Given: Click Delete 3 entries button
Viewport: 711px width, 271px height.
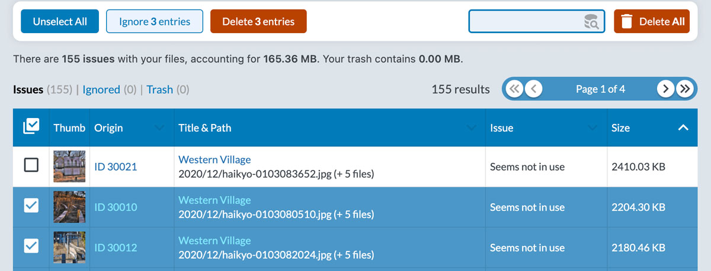Looking at the screenshot, I should click(x=258, y=21).
